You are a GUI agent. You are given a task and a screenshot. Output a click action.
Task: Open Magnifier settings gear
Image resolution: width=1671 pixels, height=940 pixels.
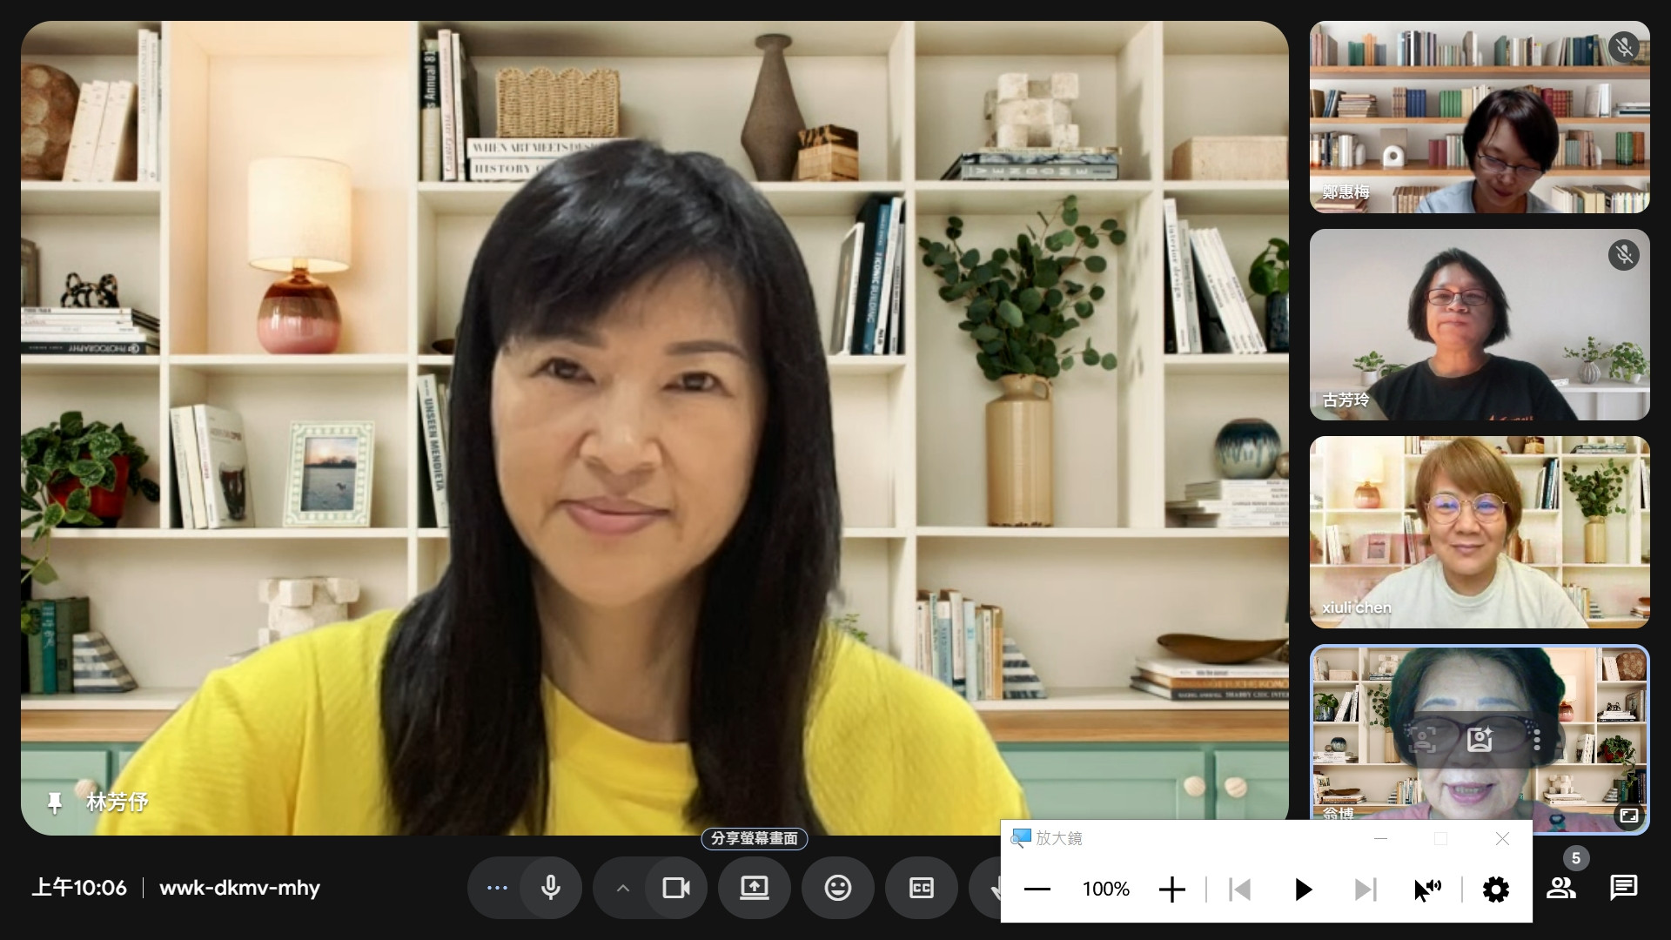pos(1495,889)
